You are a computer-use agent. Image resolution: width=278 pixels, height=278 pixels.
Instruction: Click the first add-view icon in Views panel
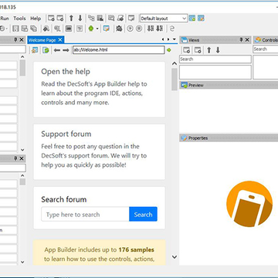tap(186, 50)
